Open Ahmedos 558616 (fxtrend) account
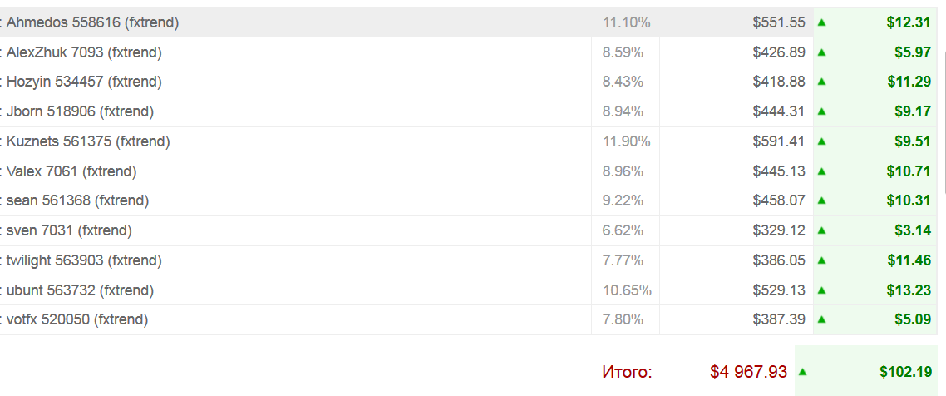The image size is (946, 396). pyautogui.click(x=92, y=22)
